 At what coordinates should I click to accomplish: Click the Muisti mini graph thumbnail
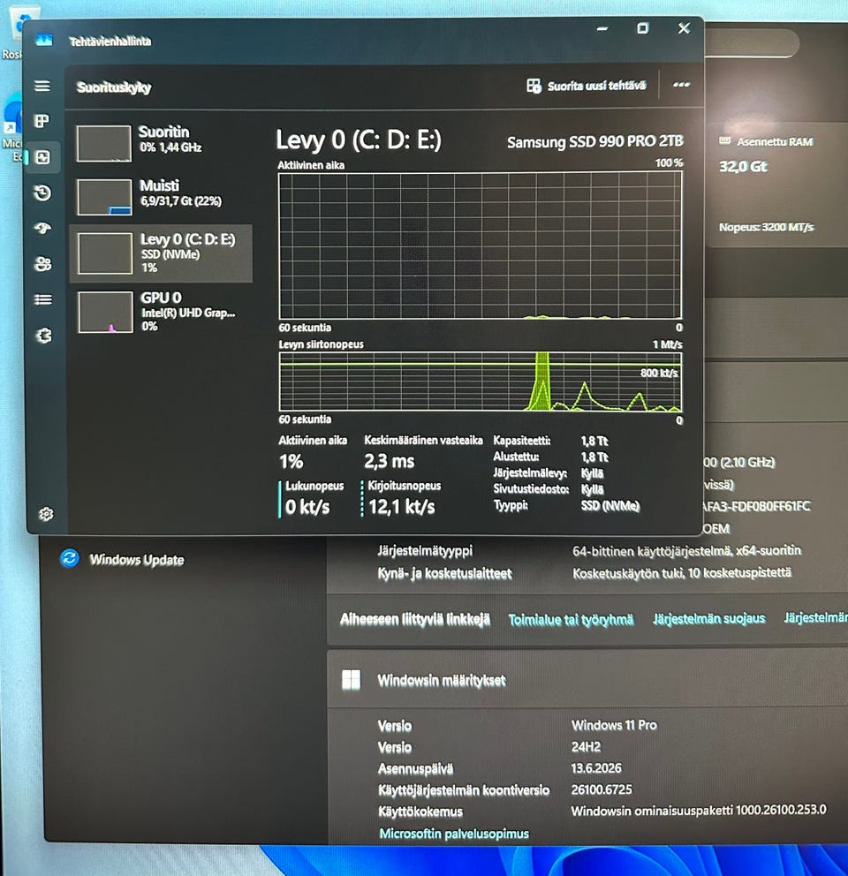tap(104, 197)
